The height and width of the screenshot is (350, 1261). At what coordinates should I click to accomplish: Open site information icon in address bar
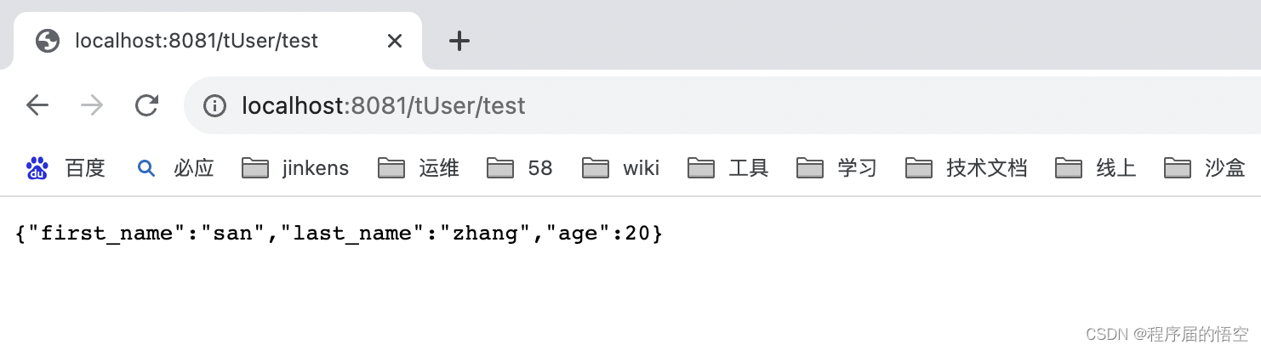click(x=215, y=105)
